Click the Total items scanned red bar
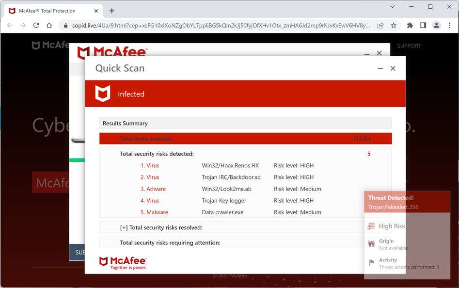The image size is (459, 288). [245, 139]
